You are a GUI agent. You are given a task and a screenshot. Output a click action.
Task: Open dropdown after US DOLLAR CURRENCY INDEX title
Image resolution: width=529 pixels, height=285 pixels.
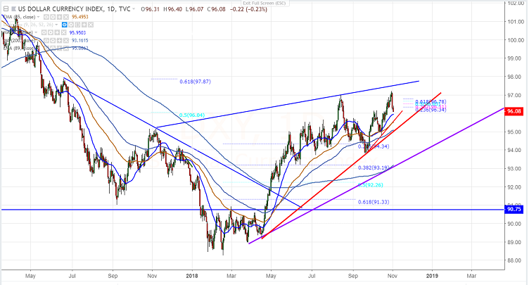[134, 8]
